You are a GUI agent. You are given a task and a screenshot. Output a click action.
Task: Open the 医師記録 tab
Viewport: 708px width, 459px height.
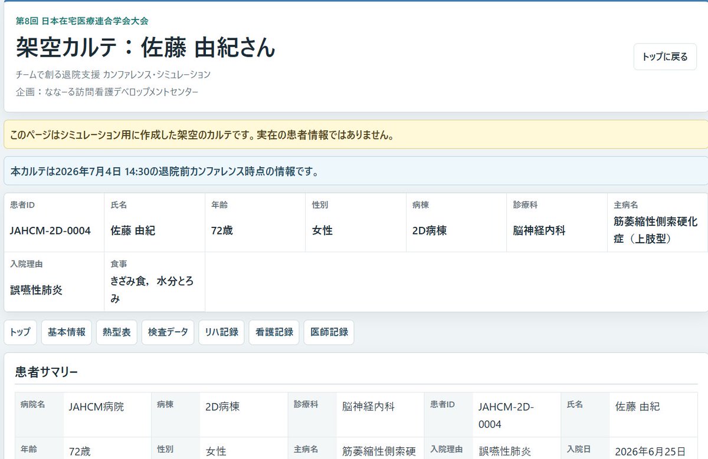pyautogui.click(x=329, y=332)
